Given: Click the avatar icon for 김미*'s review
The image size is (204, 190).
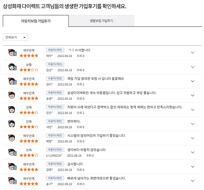Looking at the screenshot, I should coord(12,81).
